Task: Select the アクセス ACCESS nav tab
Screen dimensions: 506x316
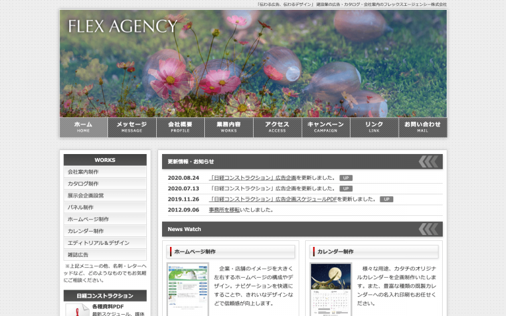Action: [x=277, y=127]
